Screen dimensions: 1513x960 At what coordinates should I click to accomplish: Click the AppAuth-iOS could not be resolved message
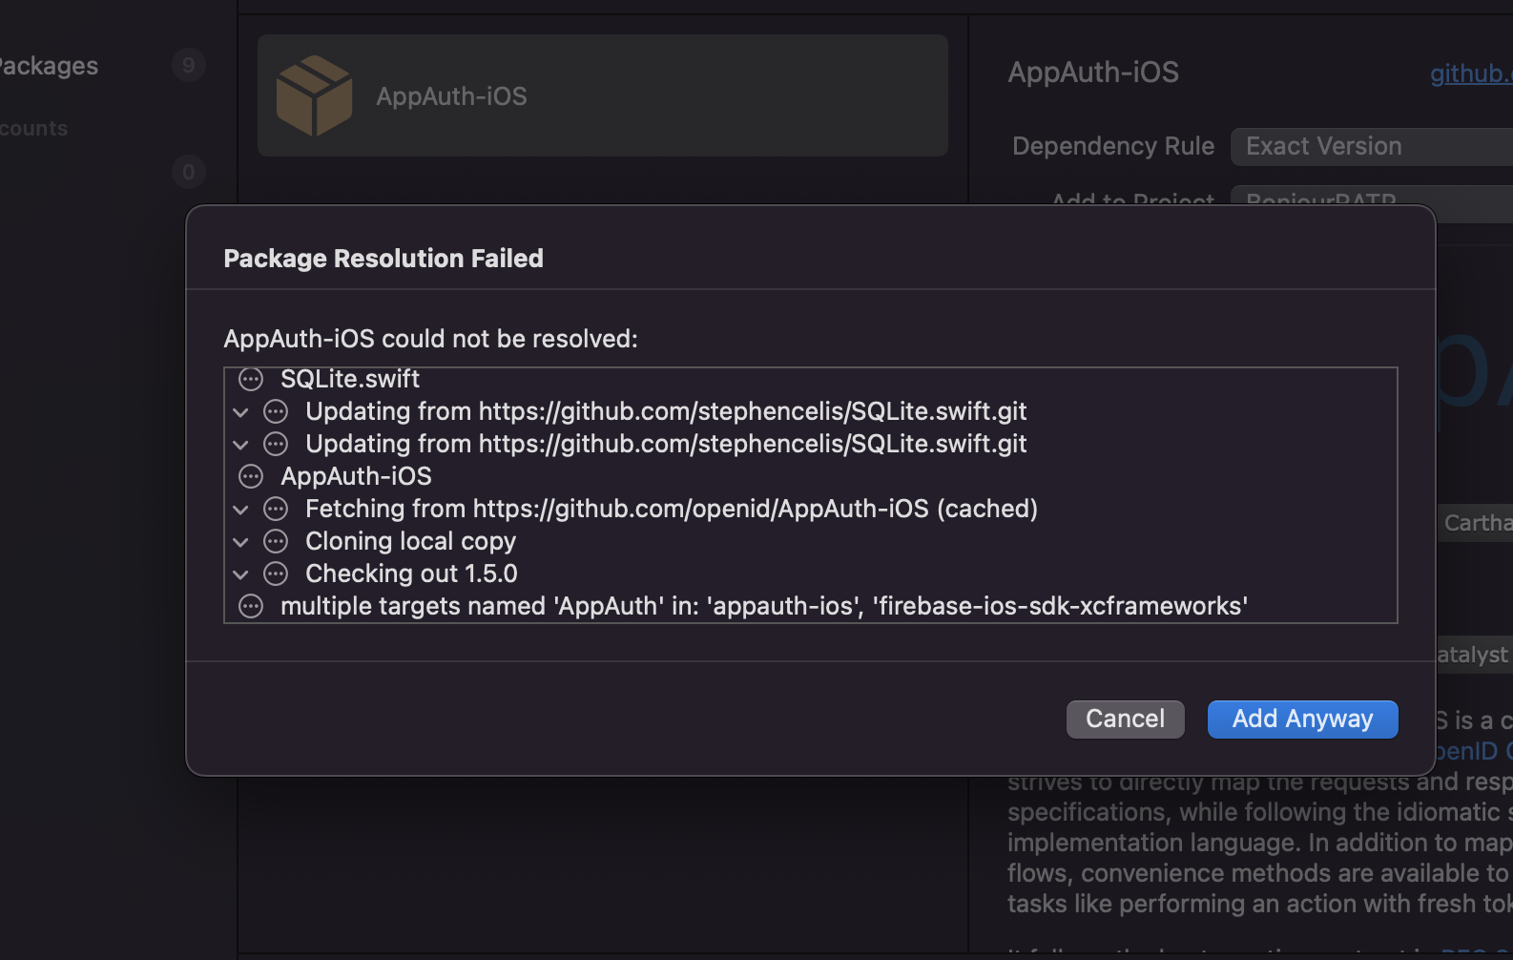tap(430, 339)
